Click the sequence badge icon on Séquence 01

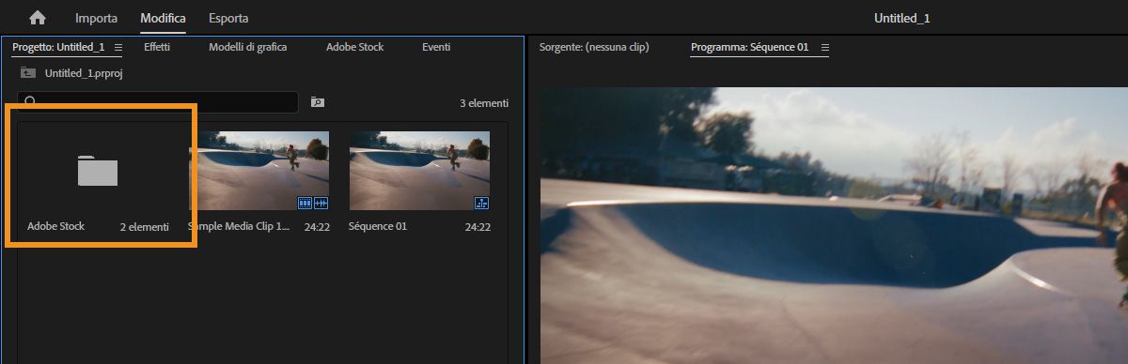pos(481,202)
